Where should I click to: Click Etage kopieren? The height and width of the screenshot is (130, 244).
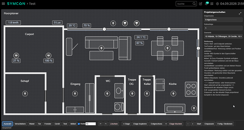pyautogui.click(x=140, y=124)
